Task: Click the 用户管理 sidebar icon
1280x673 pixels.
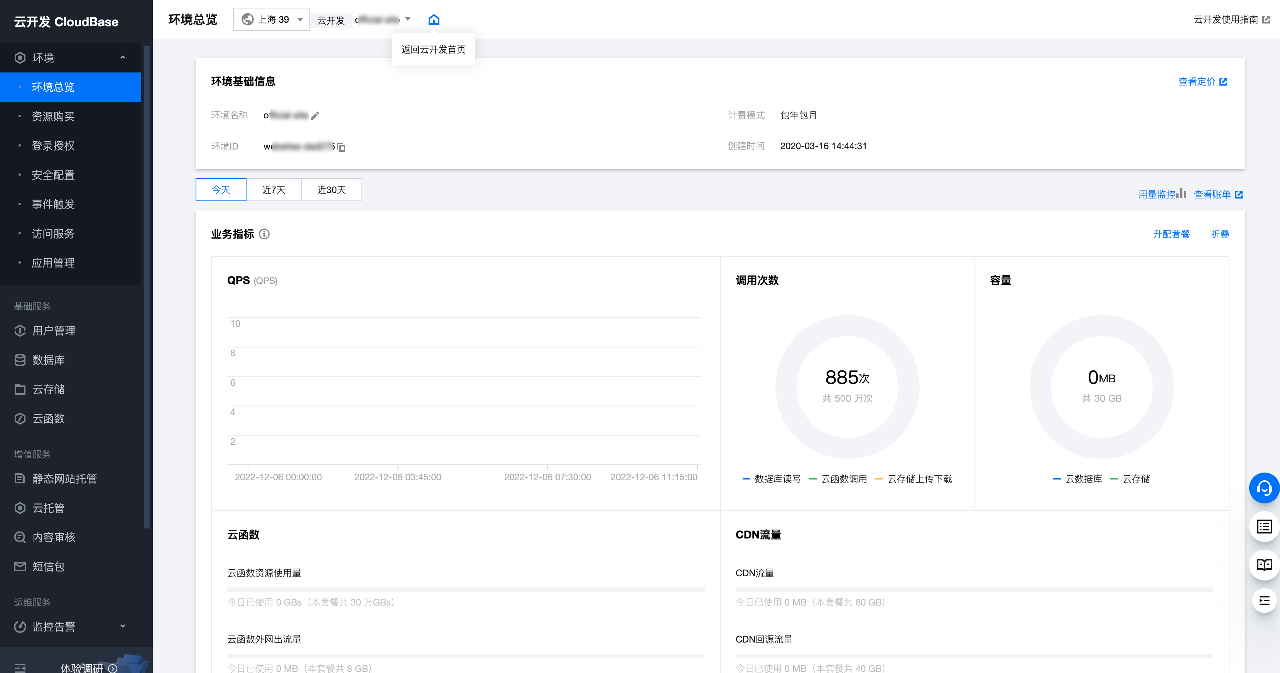Action: pos(20,331)
